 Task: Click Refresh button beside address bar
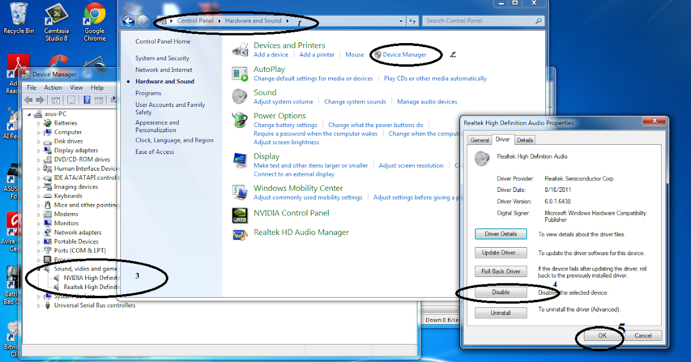[412, 21]
